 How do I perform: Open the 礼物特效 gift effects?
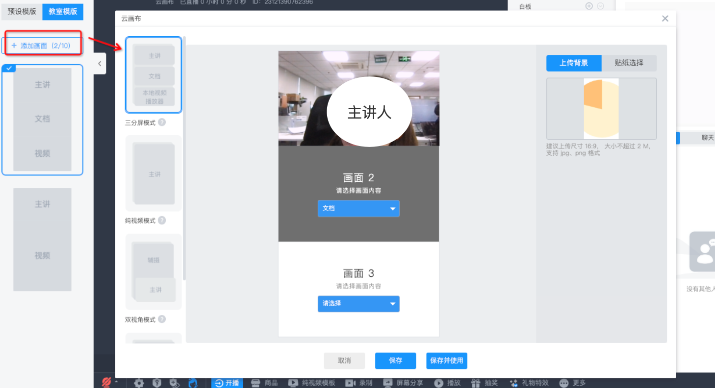point(514,383)
